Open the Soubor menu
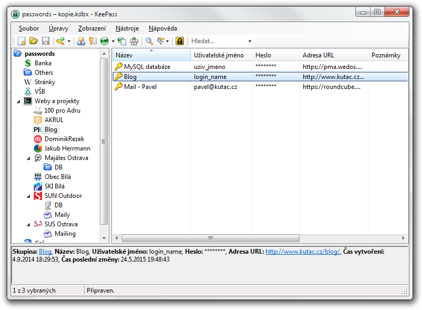Screen dimensions: 422x310 (x=29, y=28)
